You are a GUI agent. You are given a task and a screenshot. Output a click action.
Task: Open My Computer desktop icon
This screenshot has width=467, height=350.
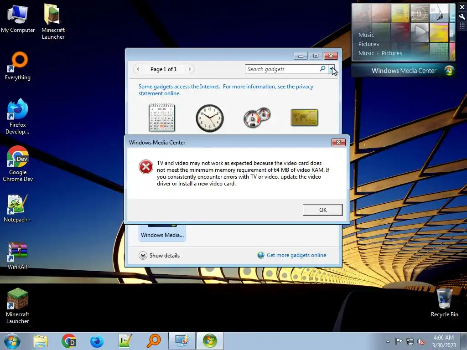(x=18, y=18)
